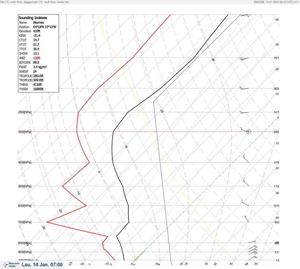The height and width of the screenshot is (269, 300).
Task: Click the TH850 value '4130ft'
Action: (37, 85)
